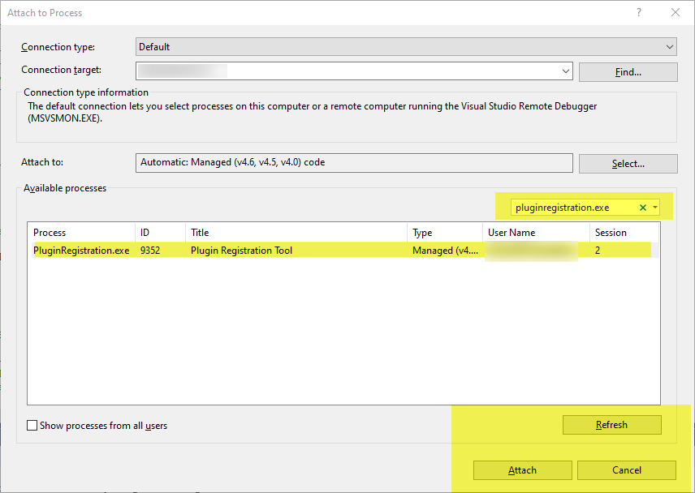Viewport: 695px width, 493px height.
Task: Click the Cancel button
Action: [x=626, y=470]
